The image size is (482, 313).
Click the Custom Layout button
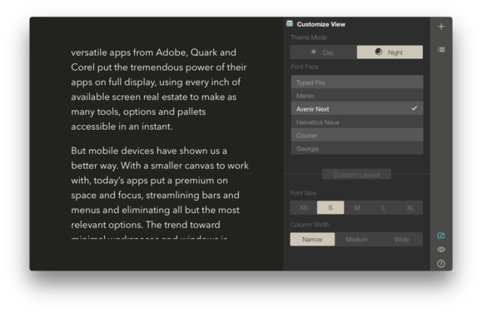coord(356,175)
